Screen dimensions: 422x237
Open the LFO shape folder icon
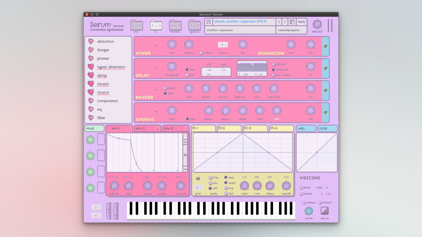click(x=198, y=178)
